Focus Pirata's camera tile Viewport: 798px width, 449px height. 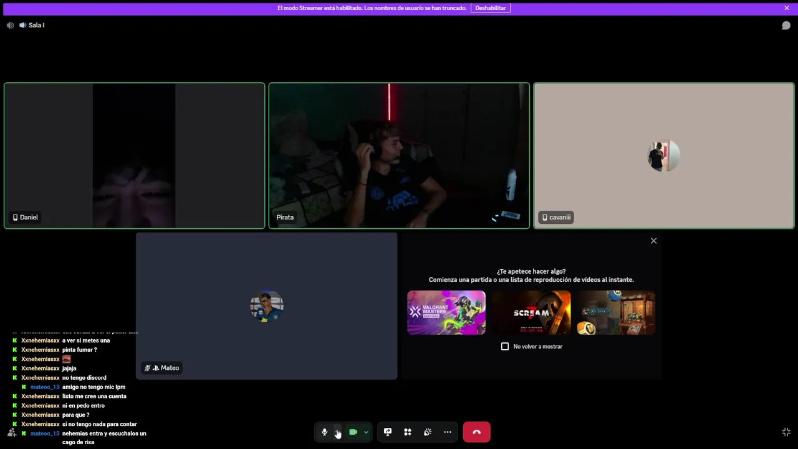tap(399, 156)
